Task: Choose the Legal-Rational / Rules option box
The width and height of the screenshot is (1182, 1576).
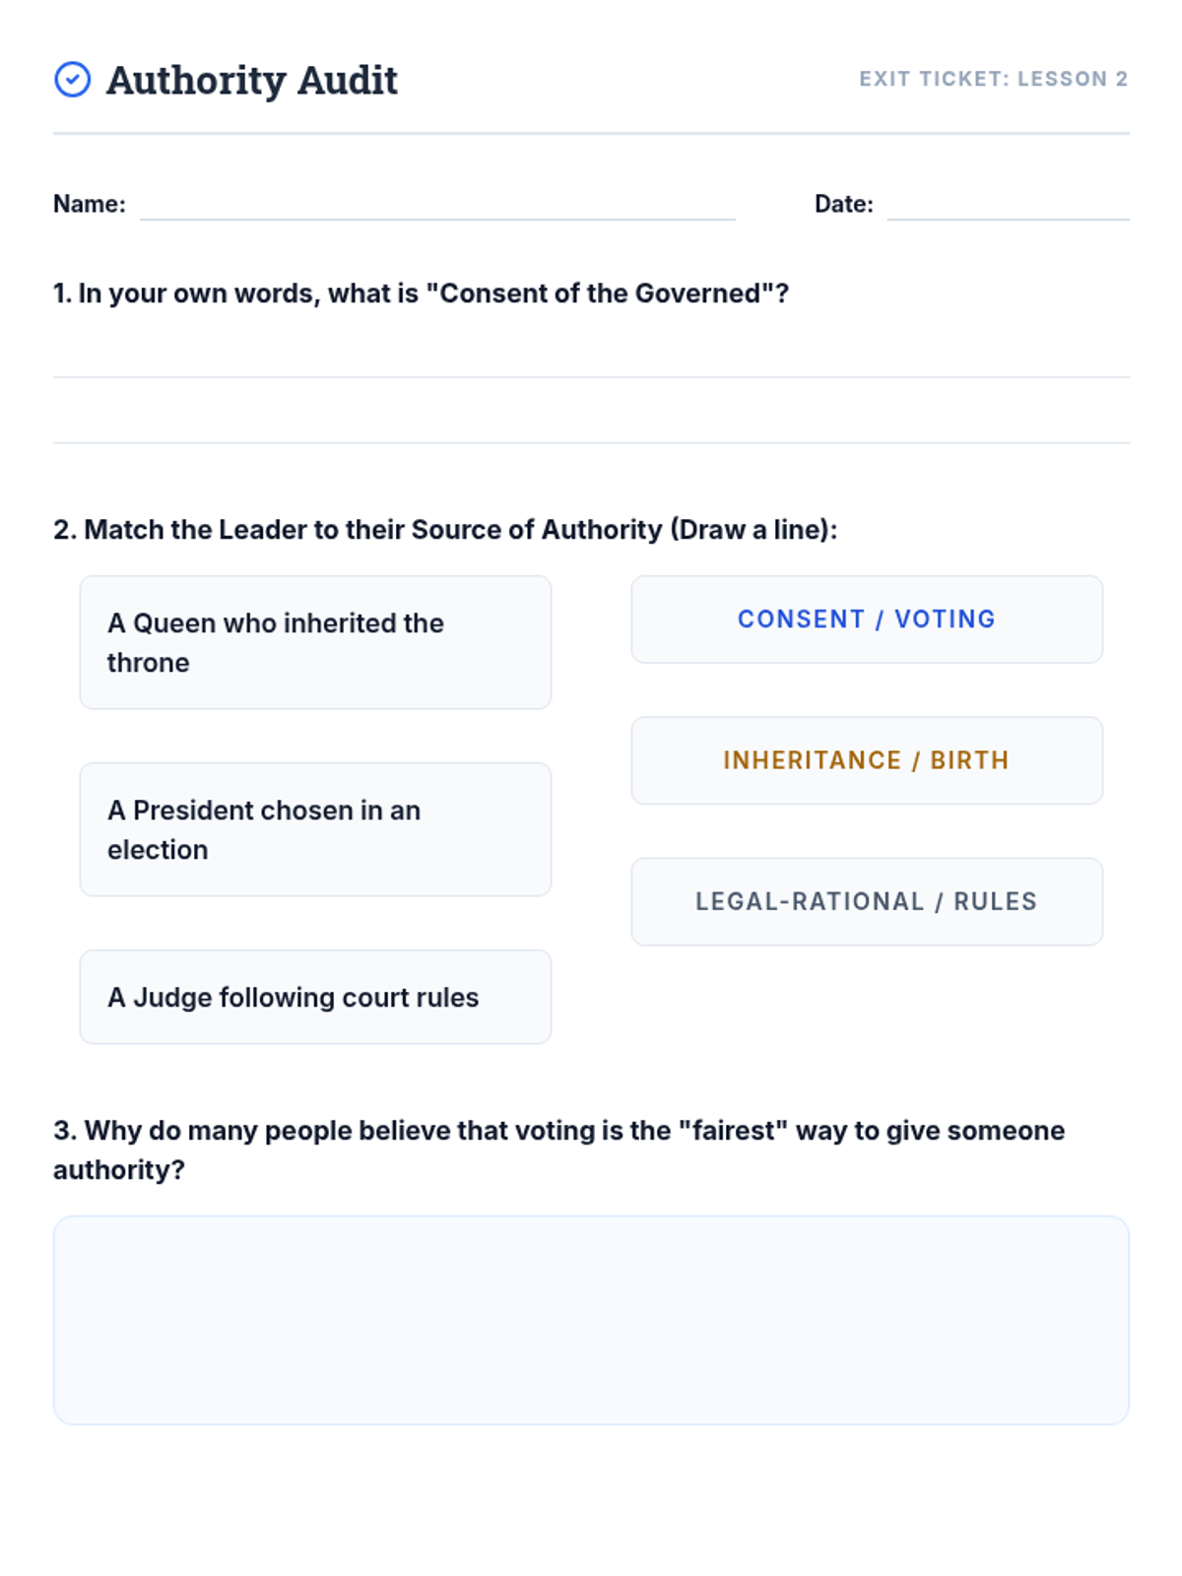Action: pos(867,901)
